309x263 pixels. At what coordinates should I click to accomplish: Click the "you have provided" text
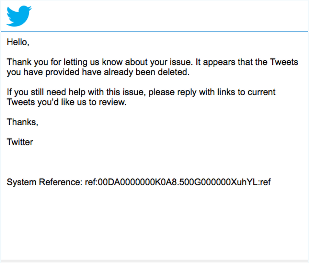(44, 72)
